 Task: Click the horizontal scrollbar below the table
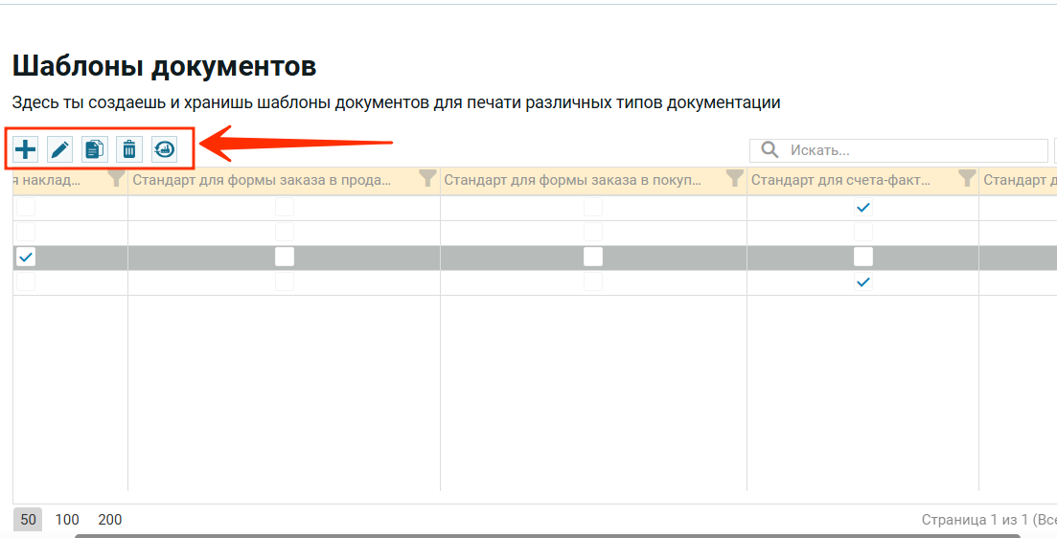point(565,535)
